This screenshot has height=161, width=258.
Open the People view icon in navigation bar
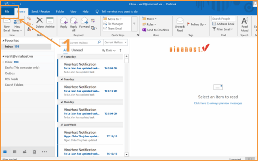25,152
